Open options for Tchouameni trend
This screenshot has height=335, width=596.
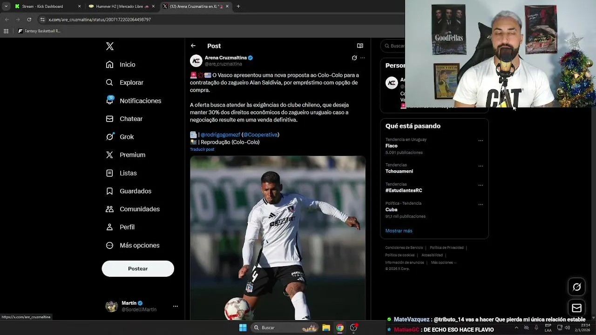pyautogui.click(x=481, y=166)
